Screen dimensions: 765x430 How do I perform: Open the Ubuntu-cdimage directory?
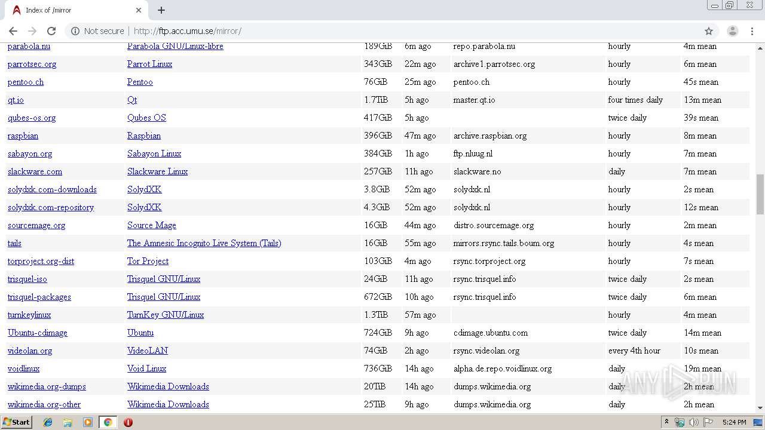pyautogui.click(x=38, y=333)
